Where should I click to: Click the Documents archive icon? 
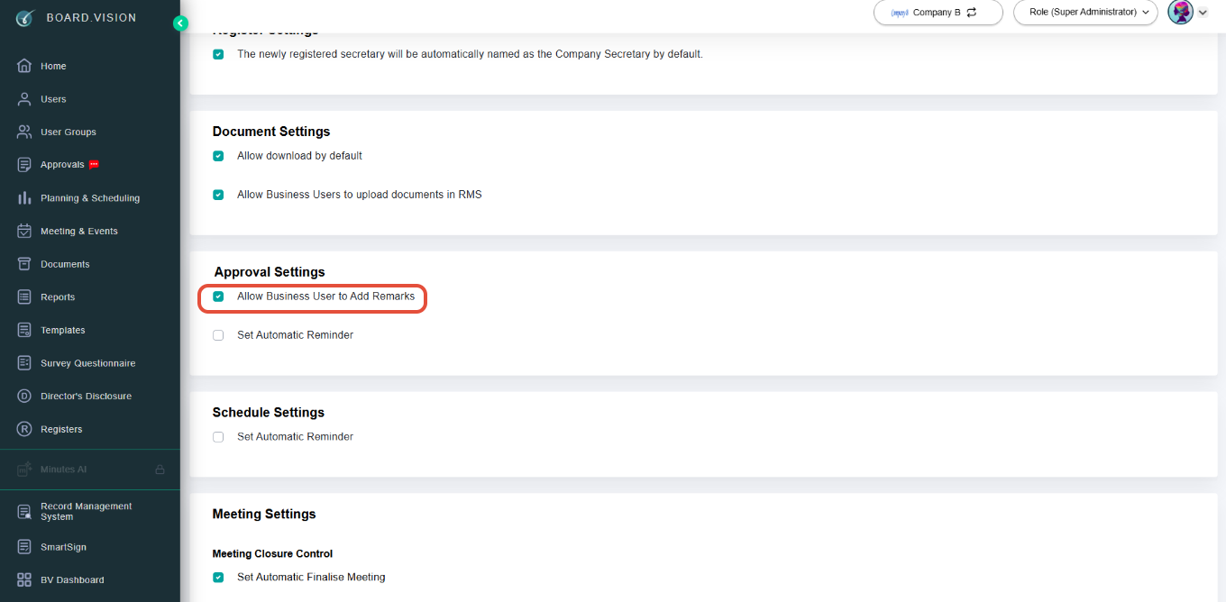coord(24,264)
